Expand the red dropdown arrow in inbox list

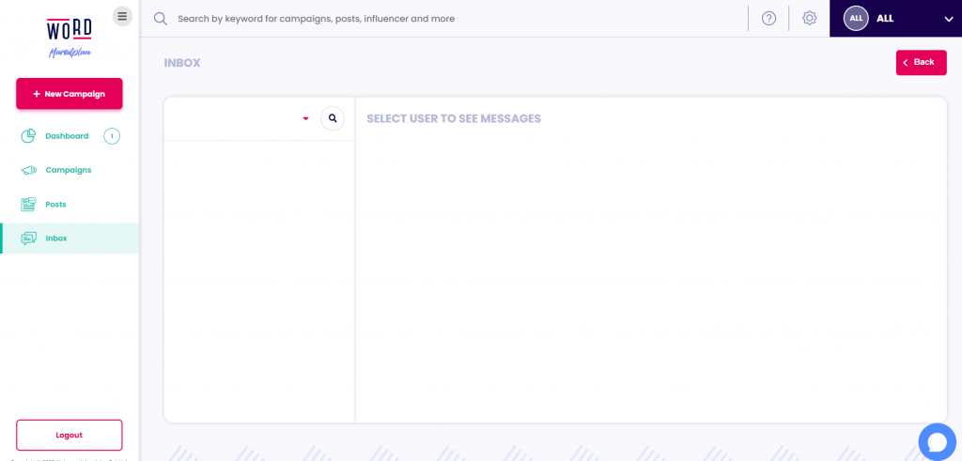[305, 119]
